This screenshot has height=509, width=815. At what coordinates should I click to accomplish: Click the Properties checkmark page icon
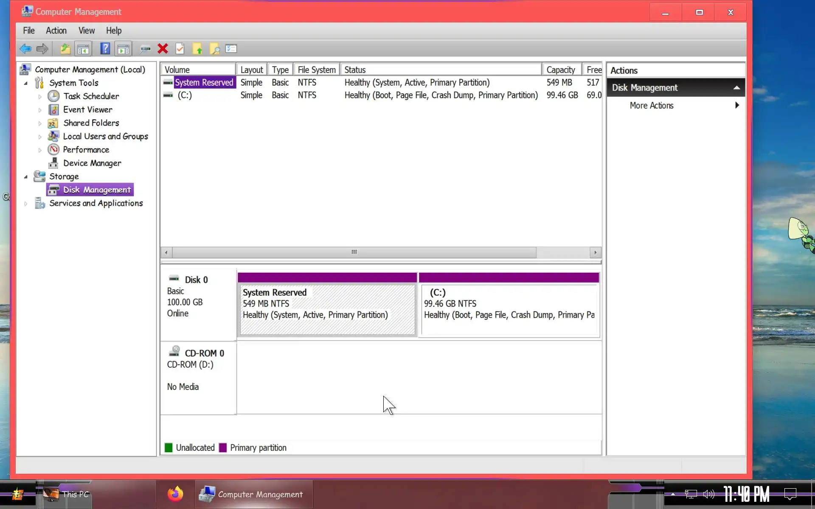(180, 49)
